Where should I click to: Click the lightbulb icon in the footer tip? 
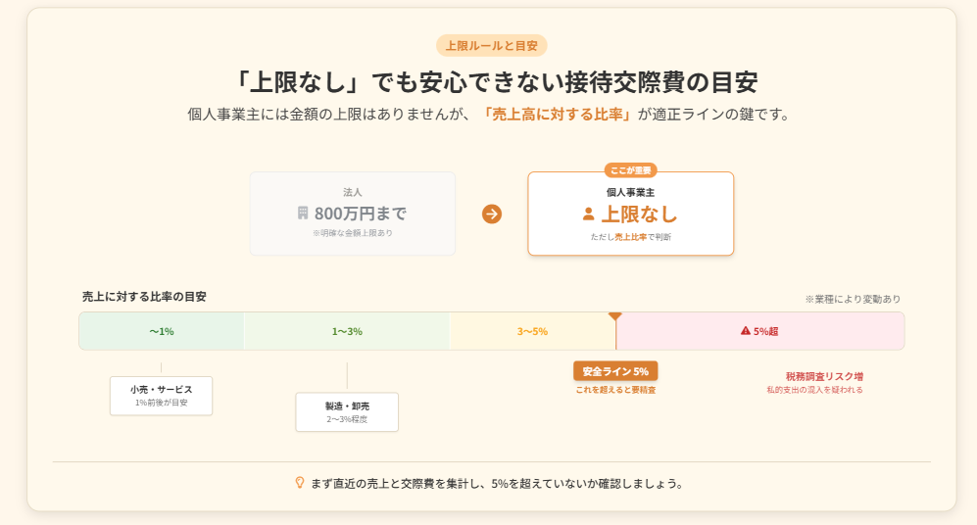[x=300, y=483]
